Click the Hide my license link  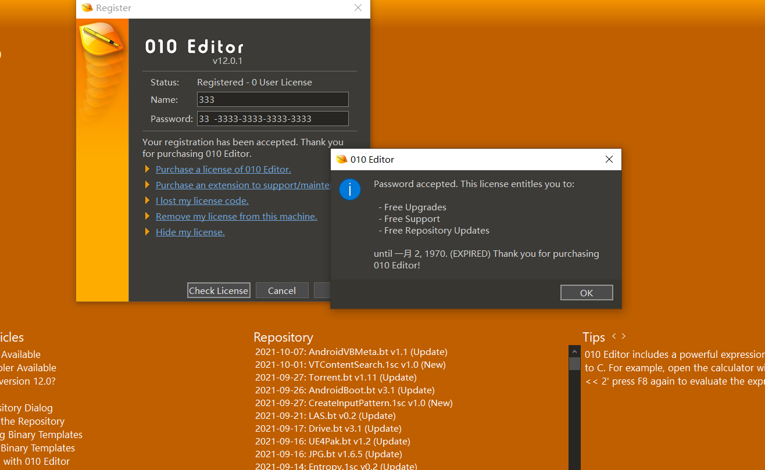pyautogui.click(x=190, y=232)
